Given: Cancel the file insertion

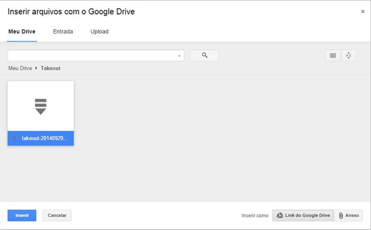Looking at the screenshot, I should coord(57,215).
